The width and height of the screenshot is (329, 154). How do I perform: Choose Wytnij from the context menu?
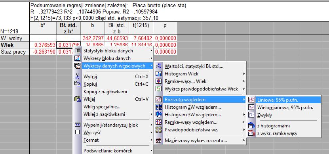click(x=114, y=77)
